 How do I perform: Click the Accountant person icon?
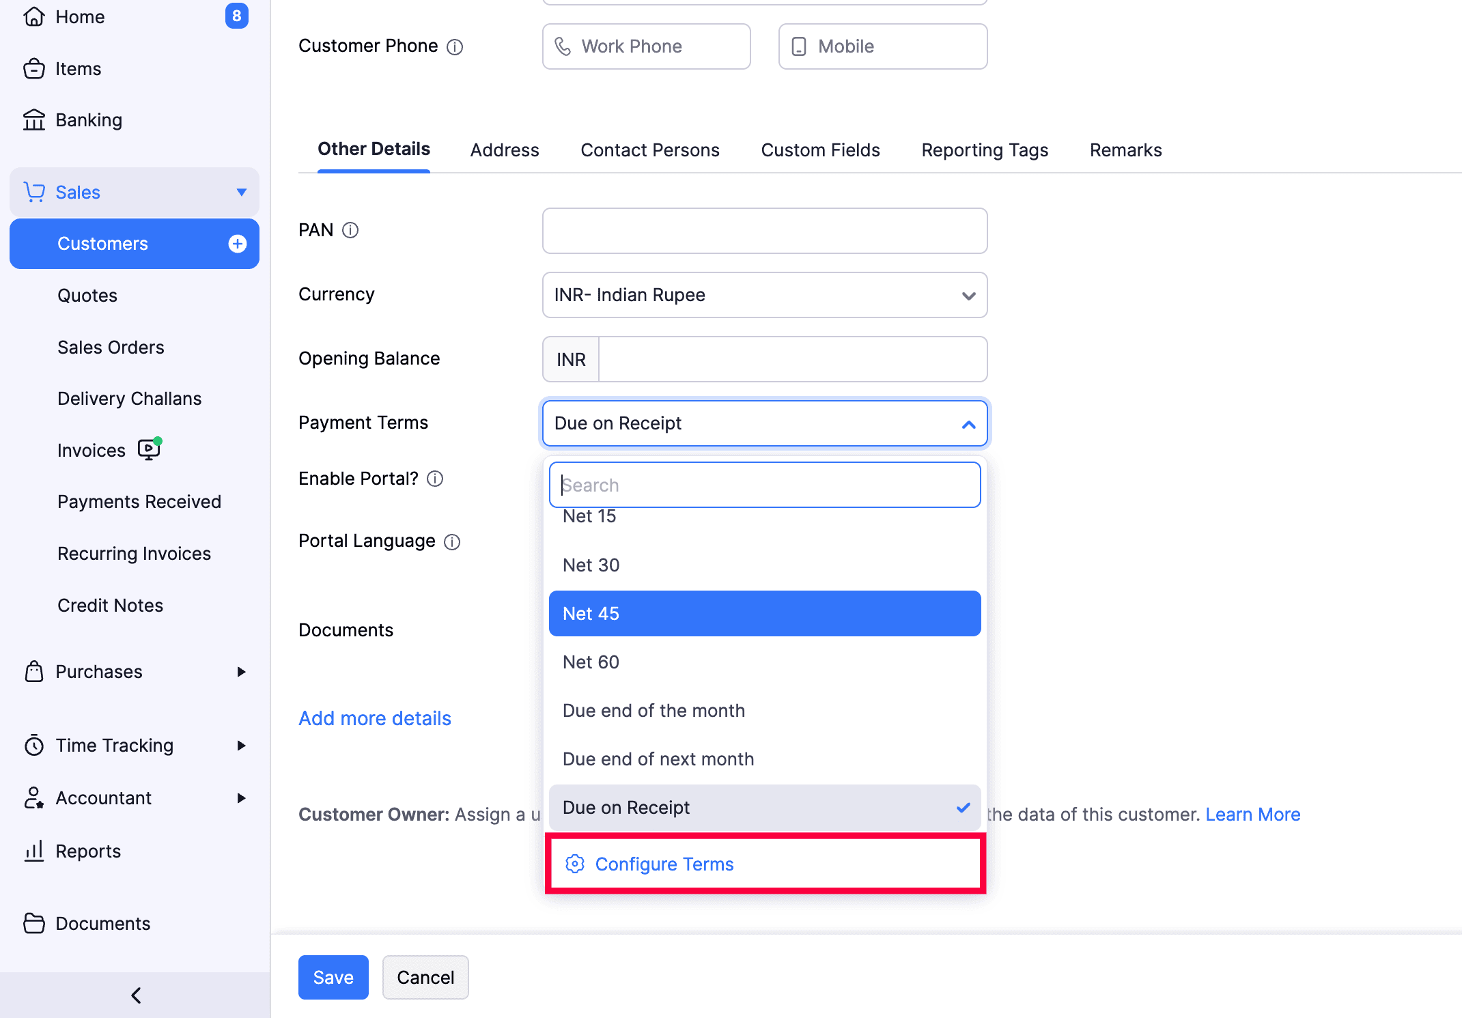(x=33, y=797)
